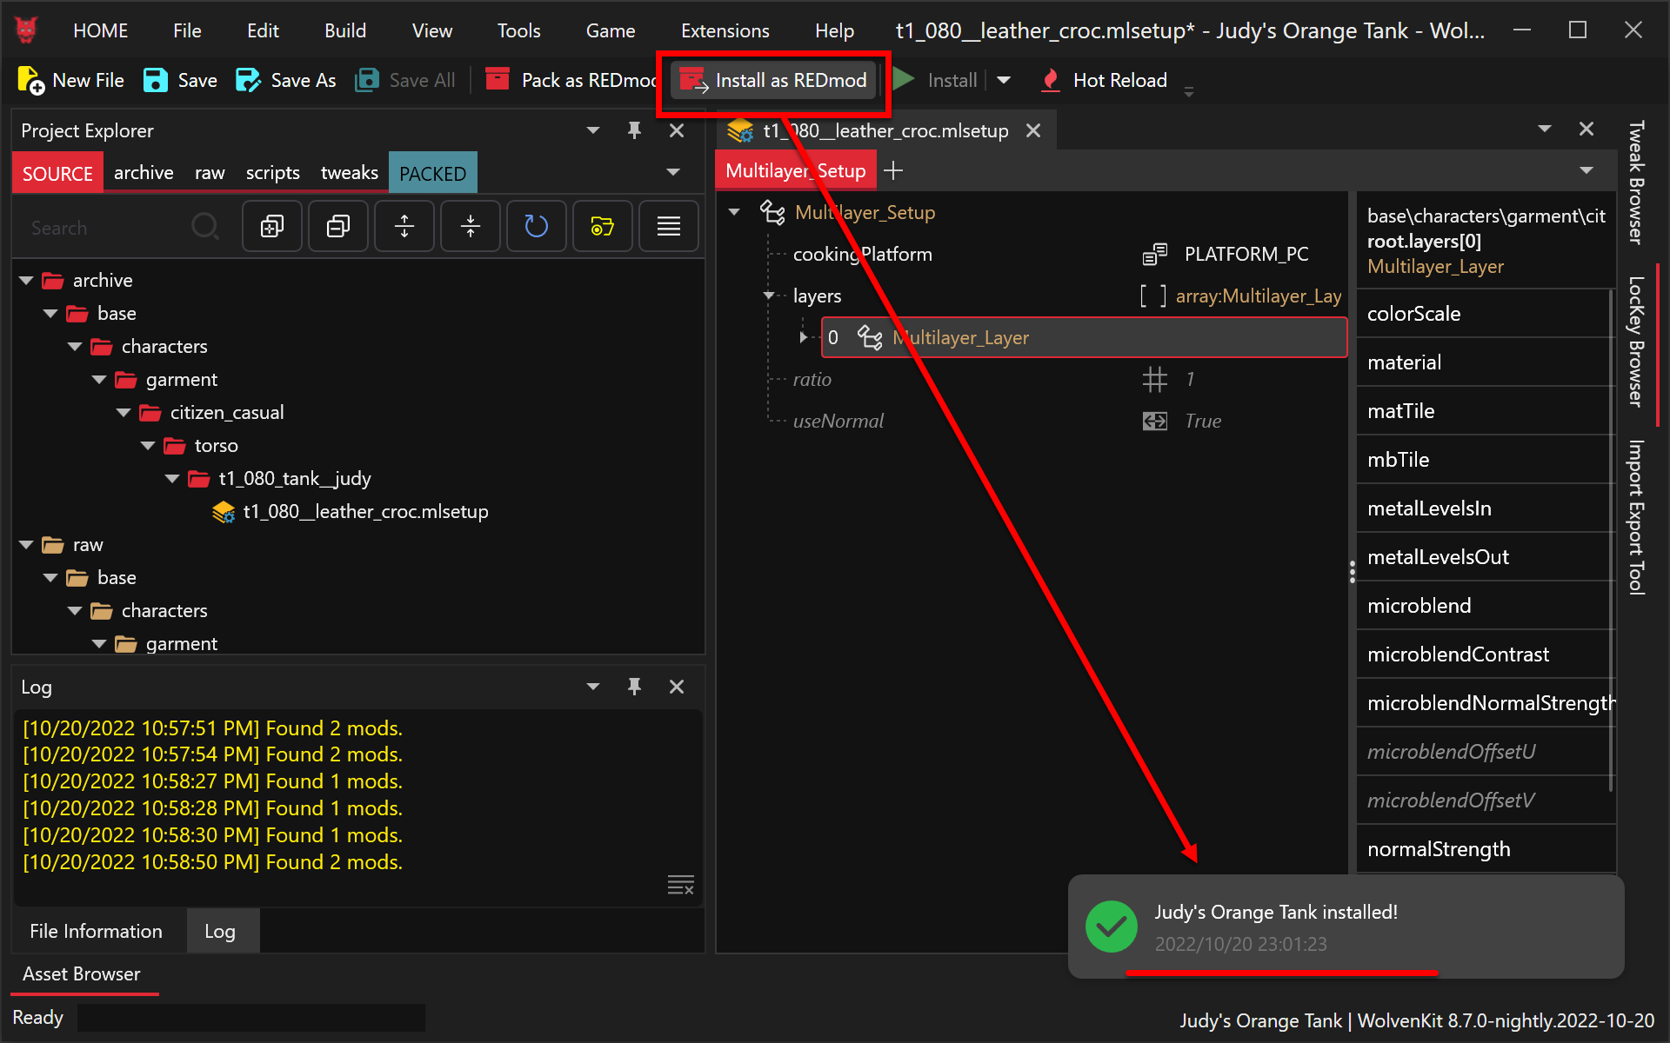Save the current file

[x=180, y=80]
